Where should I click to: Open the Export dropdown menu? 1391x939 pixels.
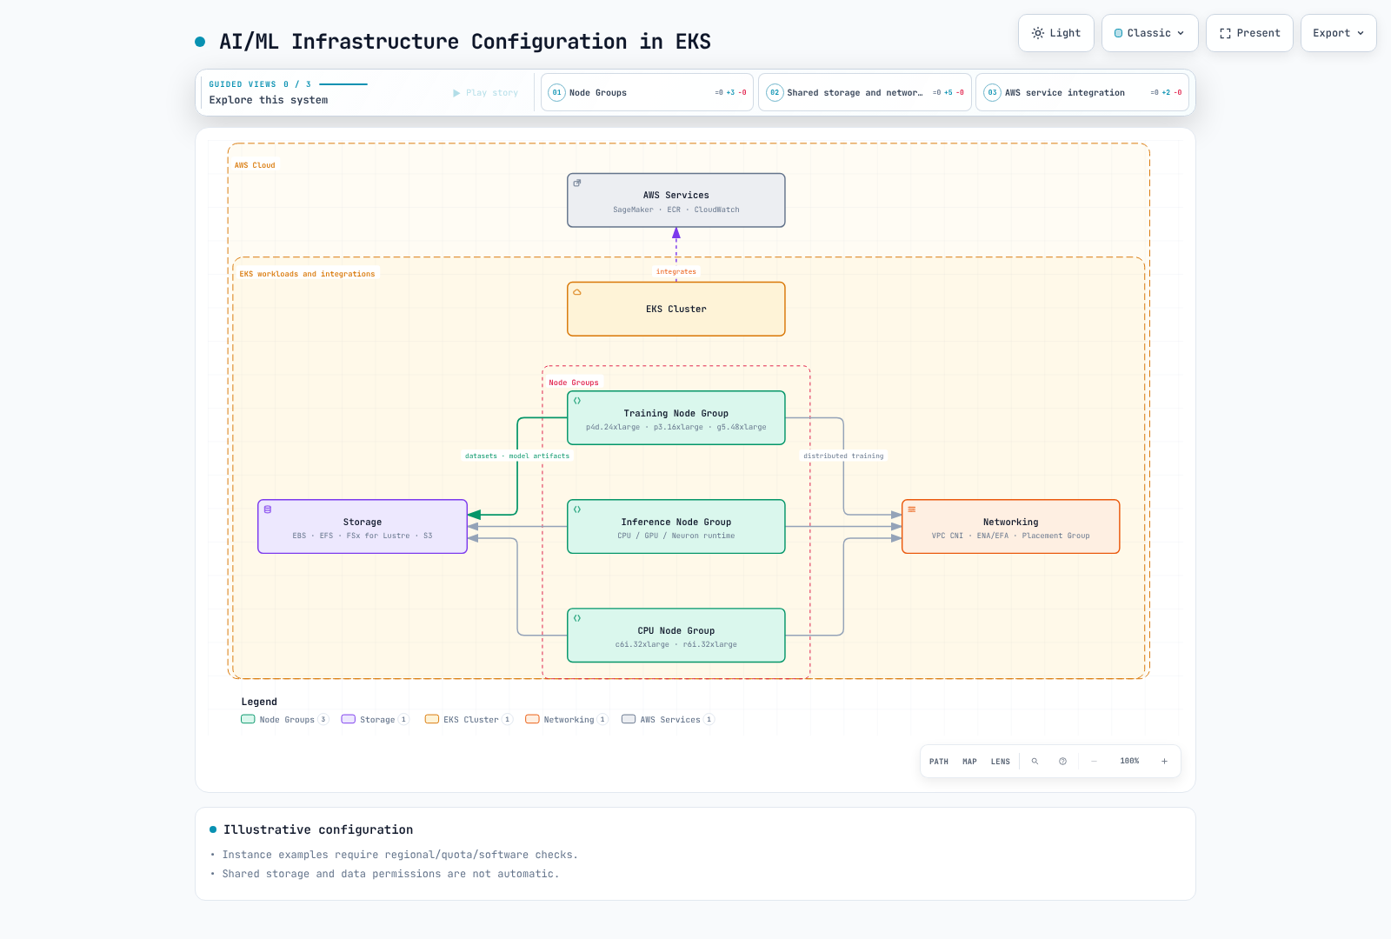[x=1339, y=33]
